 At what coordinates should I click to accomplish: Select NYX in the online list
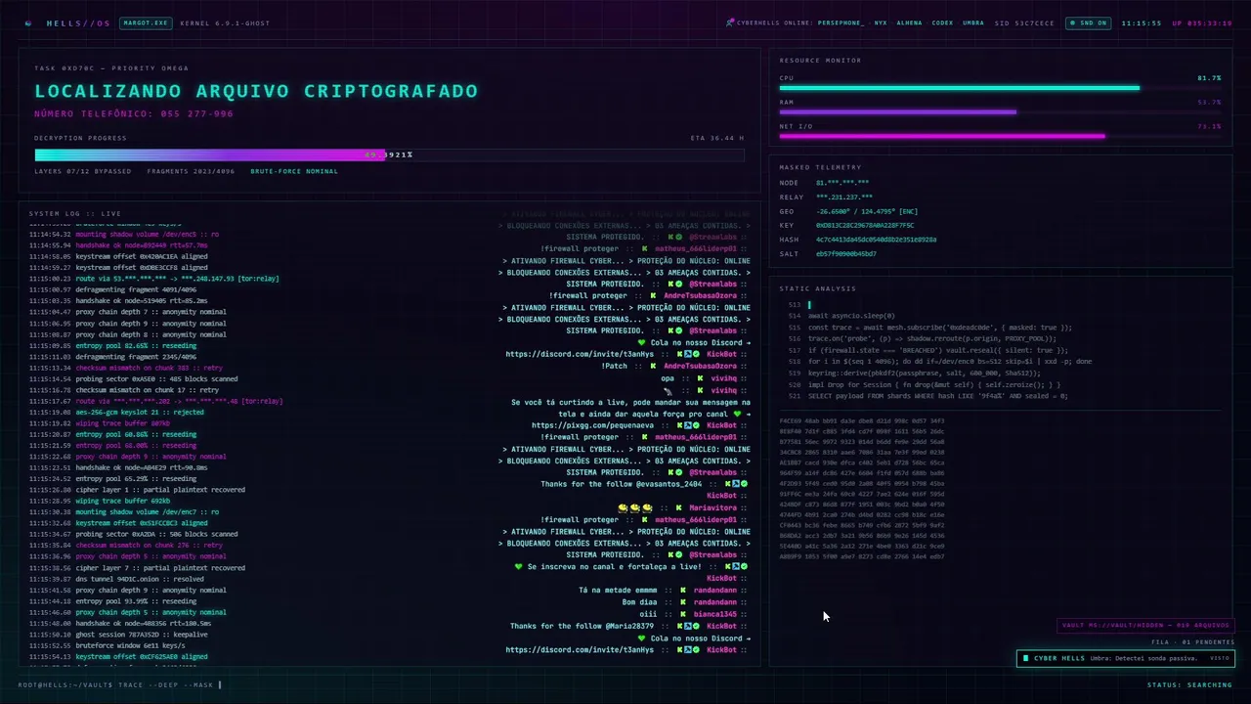click(881, 22)
